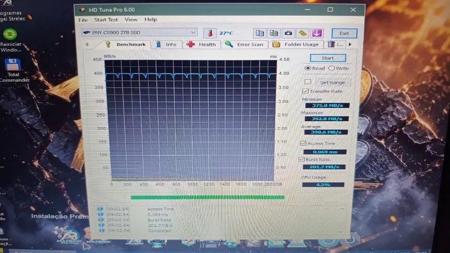Click the Minimum 375.0 MB/s value
This screenshot has width=450, height=253.
tap(327, 105)
